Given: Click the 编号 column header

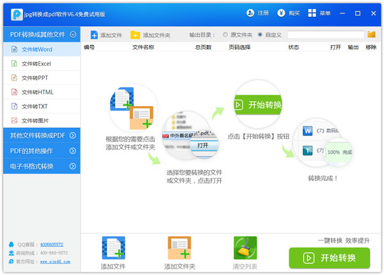Looking at the screenshot, I should [x=89, y=47].
